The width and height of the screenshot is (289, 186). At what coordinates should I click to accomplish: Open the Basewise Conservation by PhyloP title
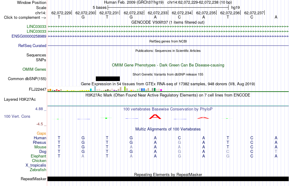pyautogui.click(x=168, y=109)
